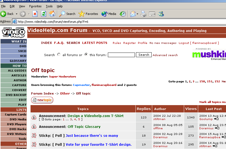Open 'Just because there's so many' poll
Image resolution: width=226 pixels, height=149 pixels.
(x=92, y=135)
